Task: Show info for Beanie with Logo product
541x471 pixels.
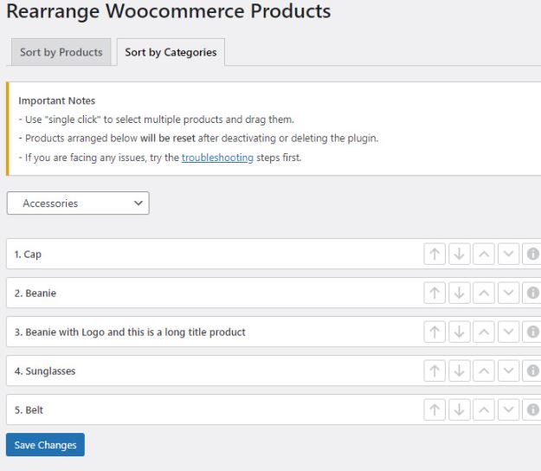Action: coord(532,332)
